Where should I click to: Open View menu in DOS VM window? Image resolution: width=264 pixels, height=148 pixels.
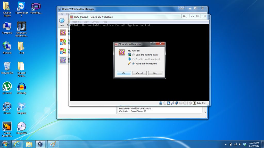[86, 22]
